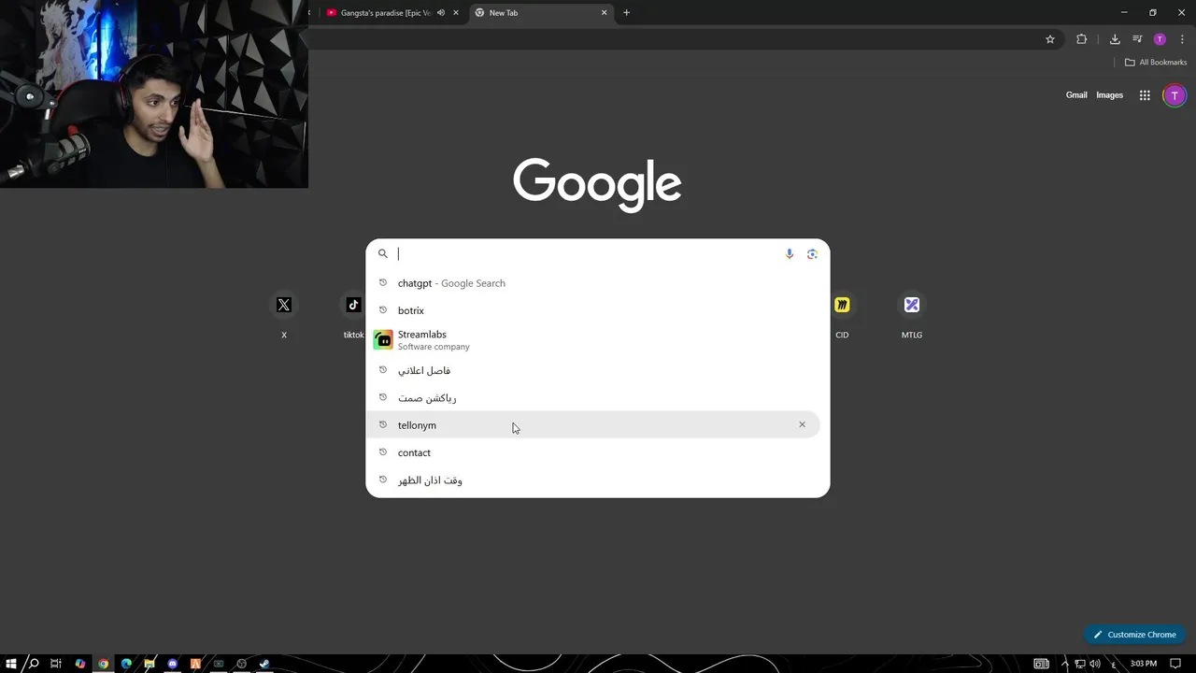Open Copilot on the taskbar
The width and height of the screenshot is (1196, 673).
point(79,664)
